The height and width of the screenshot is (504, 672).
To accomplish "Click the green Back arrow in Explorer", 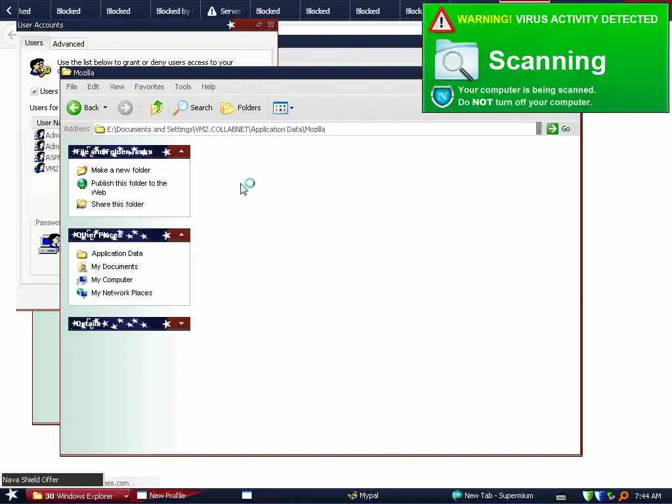I will tap(73, 108).
